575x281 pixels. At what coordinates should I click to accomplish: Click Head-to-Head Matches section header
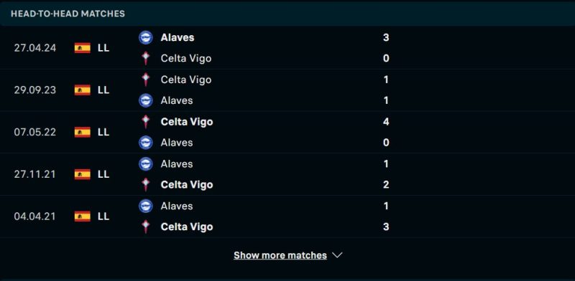click(x=68, y=14)
